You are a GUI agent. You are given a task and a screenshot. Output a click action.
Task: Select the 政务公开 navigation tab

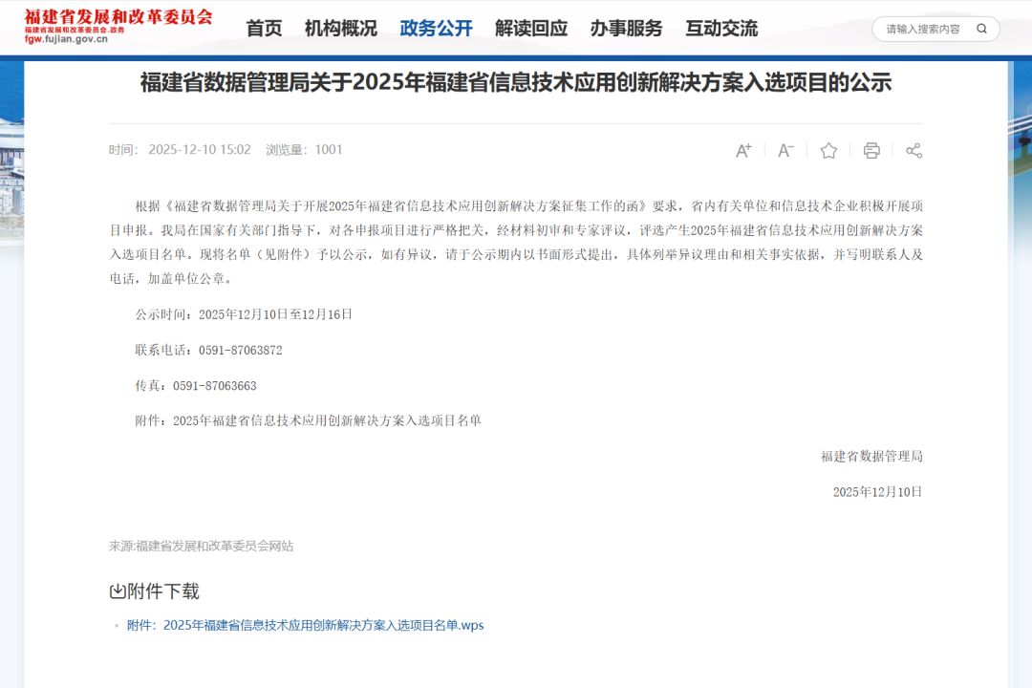[436, 29]
